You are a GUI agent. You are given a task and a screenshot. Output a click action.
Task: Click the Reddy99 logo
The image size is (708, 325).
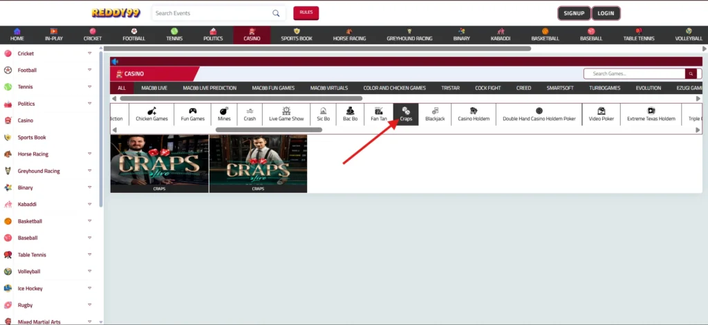118,12
